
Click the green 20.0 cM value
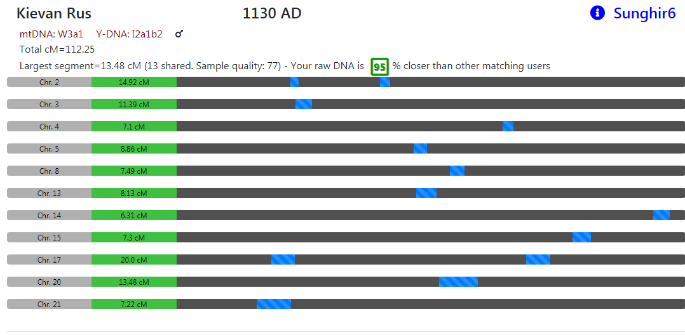(x=133, y=259)
